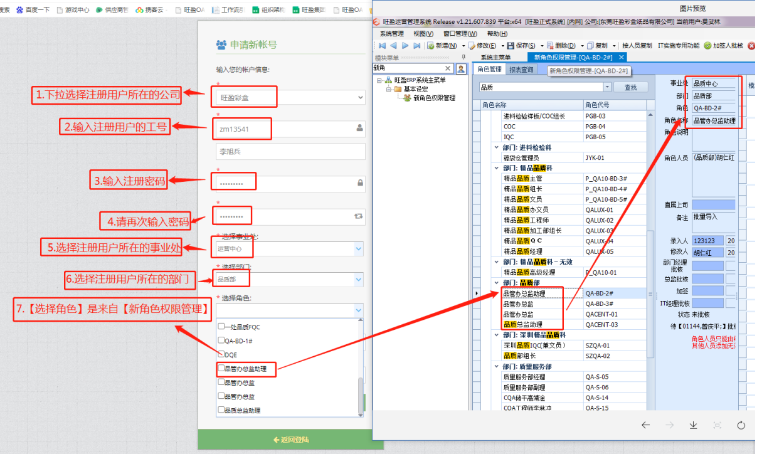Screen dimensions: 757x454
Task: Click employee ID field zm13541
Action: click(x=290, y=128)
